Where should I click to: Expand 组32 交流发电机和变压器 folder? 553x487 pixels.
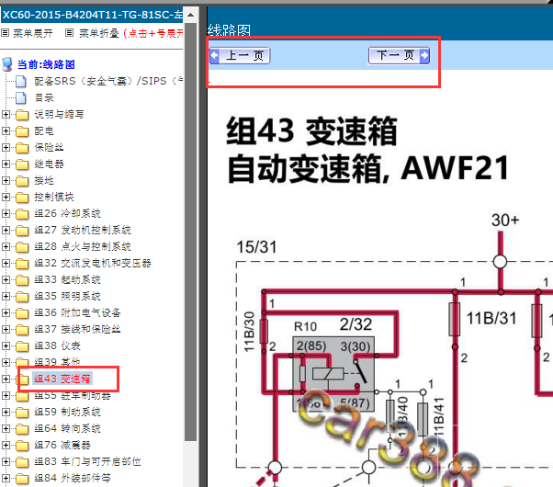6,264
